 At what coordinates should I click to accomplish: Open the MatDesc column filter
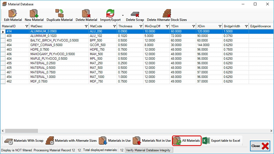click(86, 26)
